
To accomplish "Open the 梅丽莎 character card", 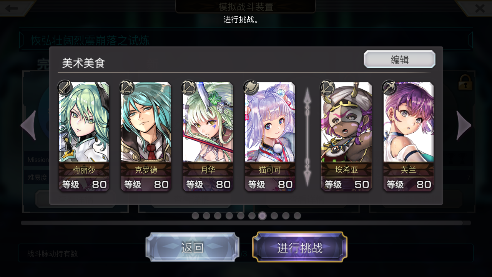I will [x=84, y=137].
